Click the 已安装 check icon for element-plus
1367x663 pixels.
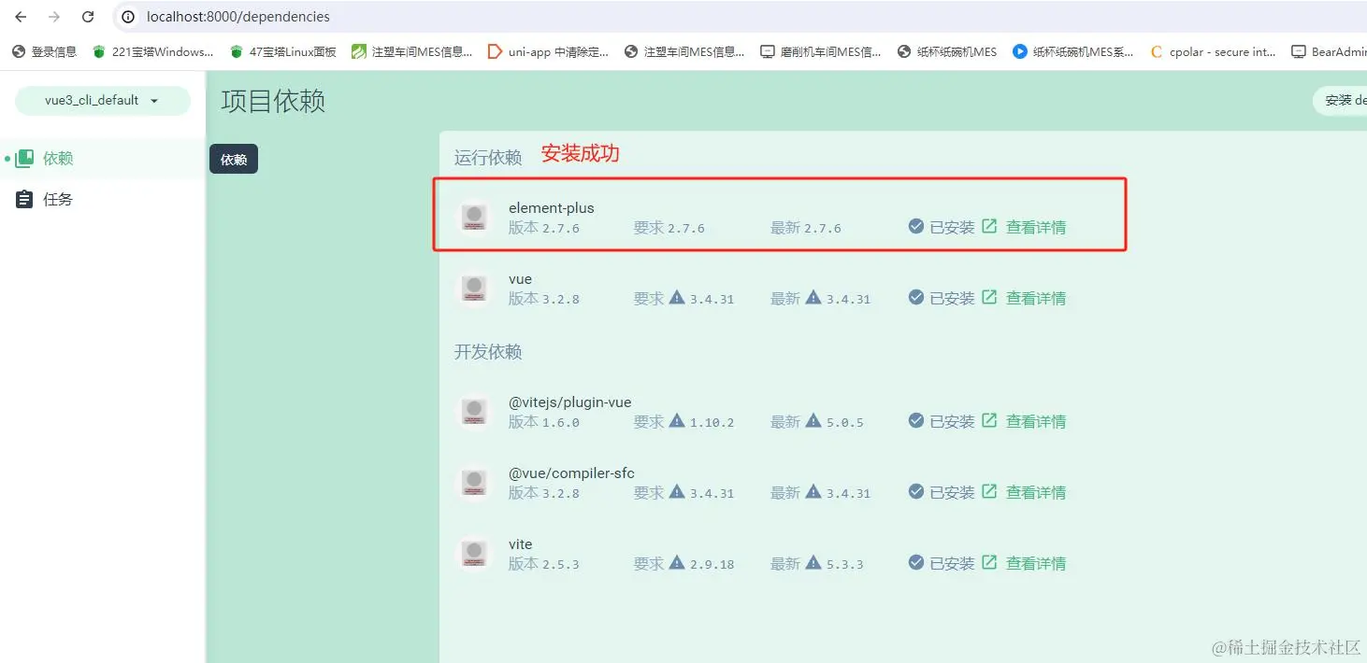coord(916,226)
